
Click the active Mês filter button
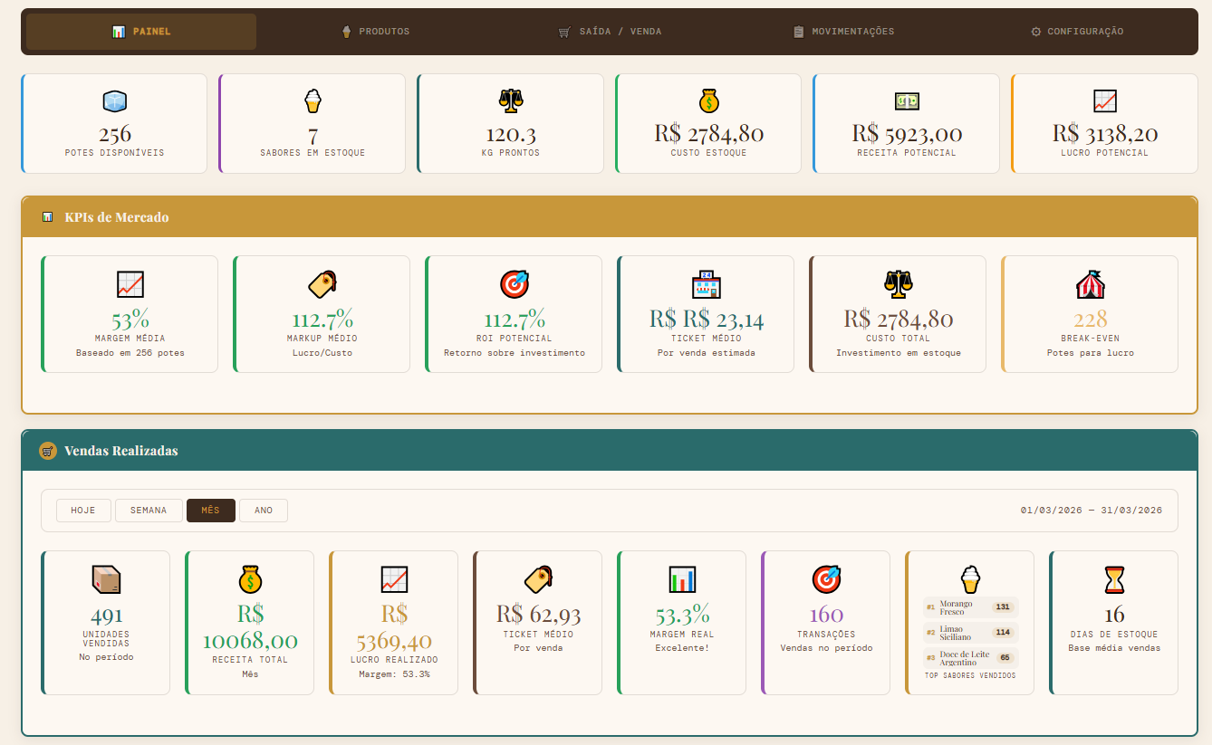211,511
